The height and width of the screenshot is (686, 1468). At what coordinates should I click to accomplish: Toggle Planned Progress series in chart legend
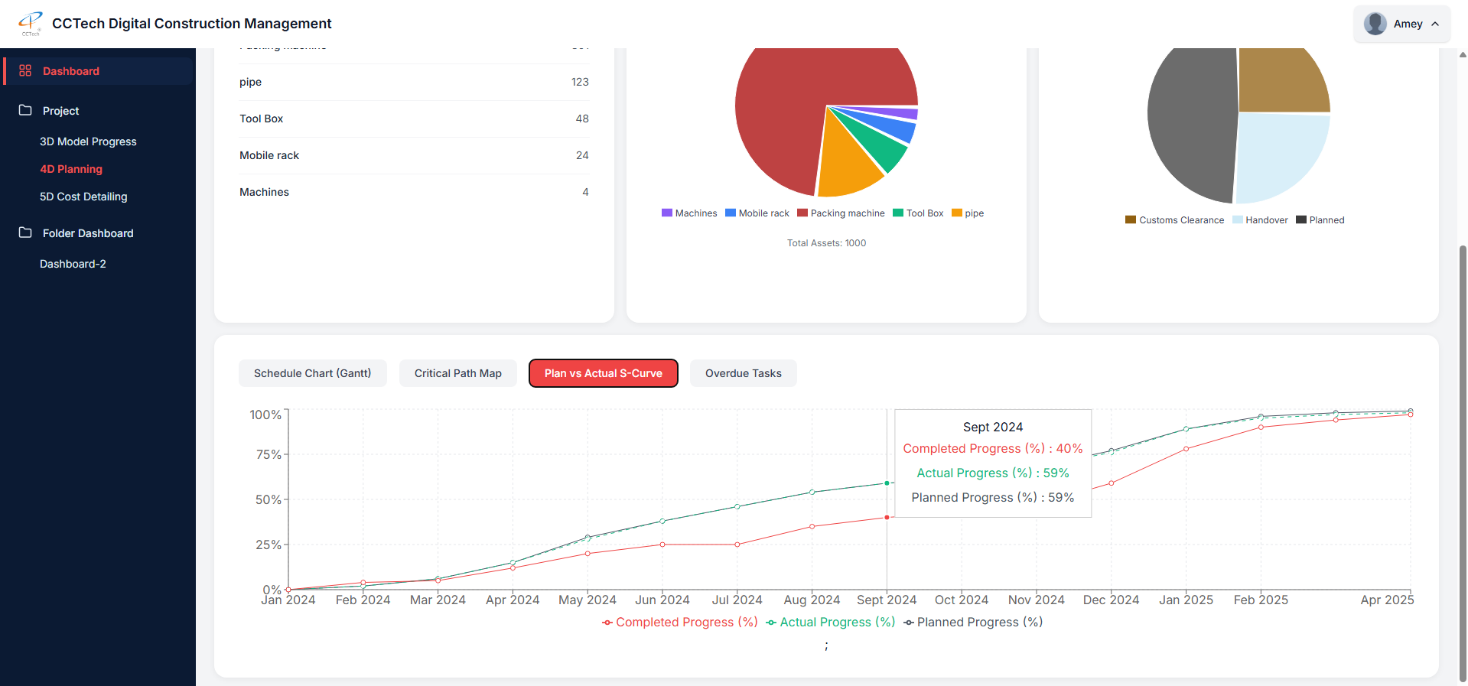coord(973,623)
